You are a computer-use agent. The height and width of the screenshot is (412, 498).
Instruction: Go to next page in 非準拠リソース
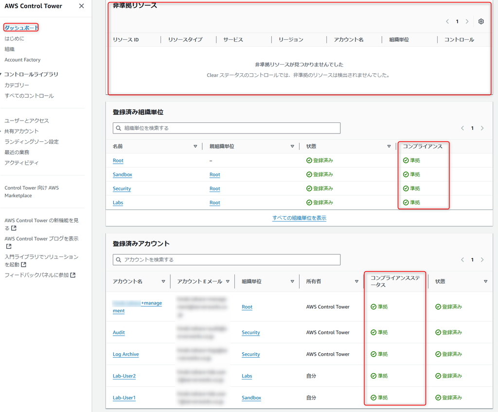[x=467, y=21]
